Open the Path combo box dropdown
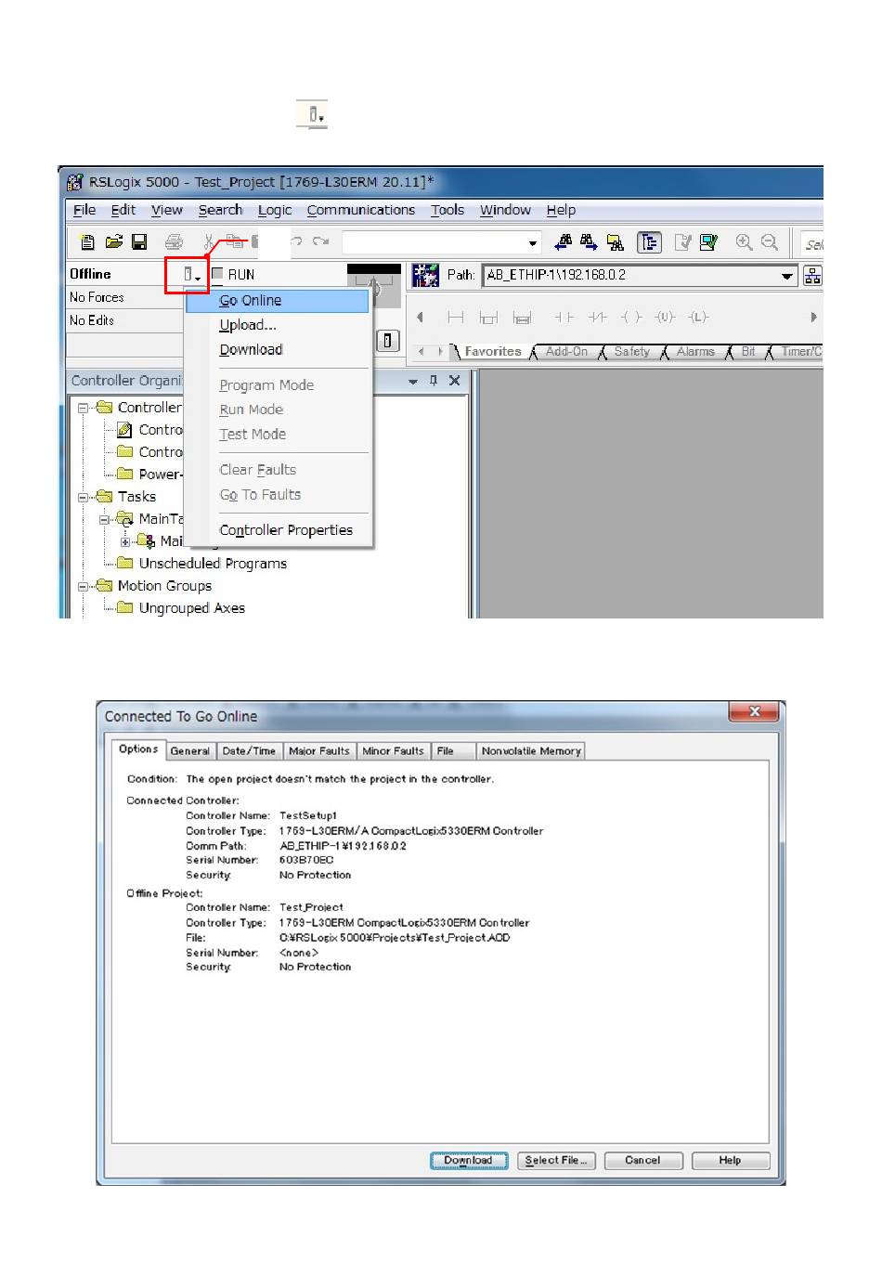This screenshot has width=882, height=1288. (787, 276)
